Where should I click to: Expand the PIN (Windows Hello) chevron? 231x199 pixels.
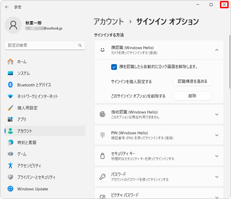[217, 135]
